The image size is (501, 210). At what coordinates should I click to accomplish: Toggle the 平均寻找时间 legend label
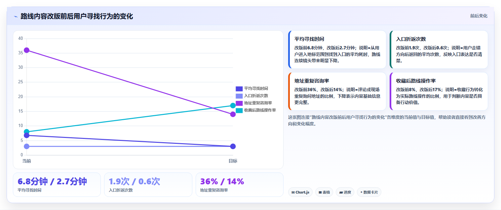256,89
